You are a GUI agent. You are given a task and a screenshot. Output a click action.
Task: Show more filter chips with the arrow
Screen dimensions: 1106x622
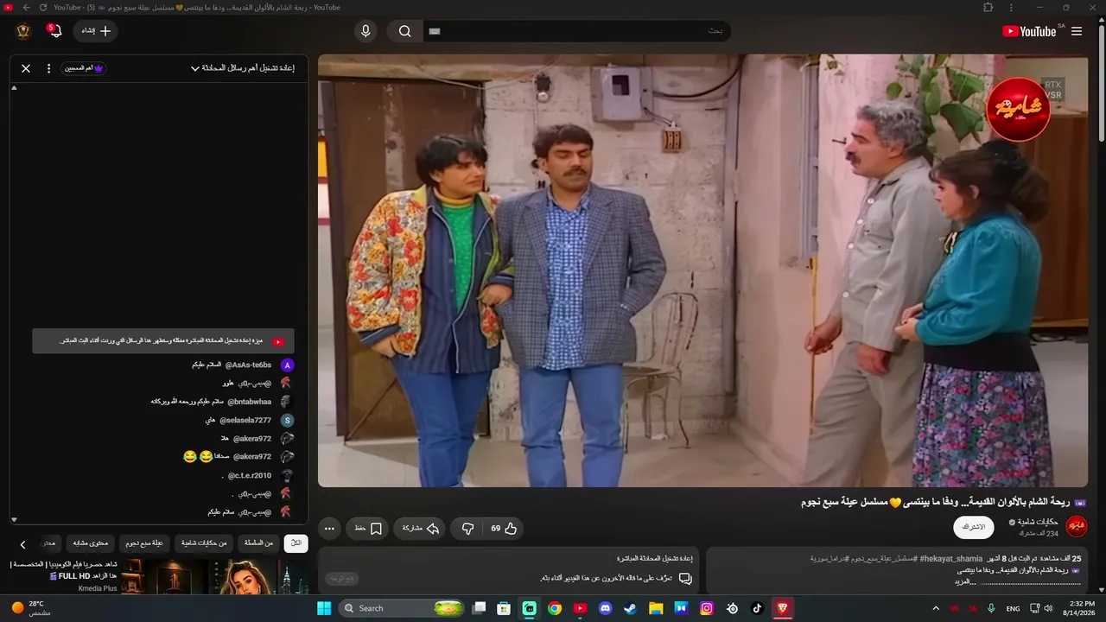coord(23,544)
